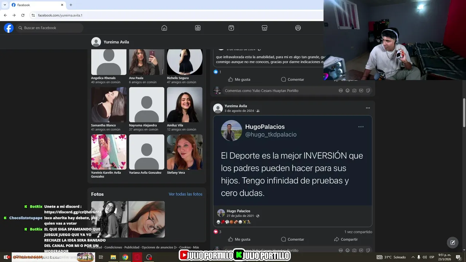Open the Opera icon on the taskbar
Screen dimensions: 466x262
click(137, 257)
